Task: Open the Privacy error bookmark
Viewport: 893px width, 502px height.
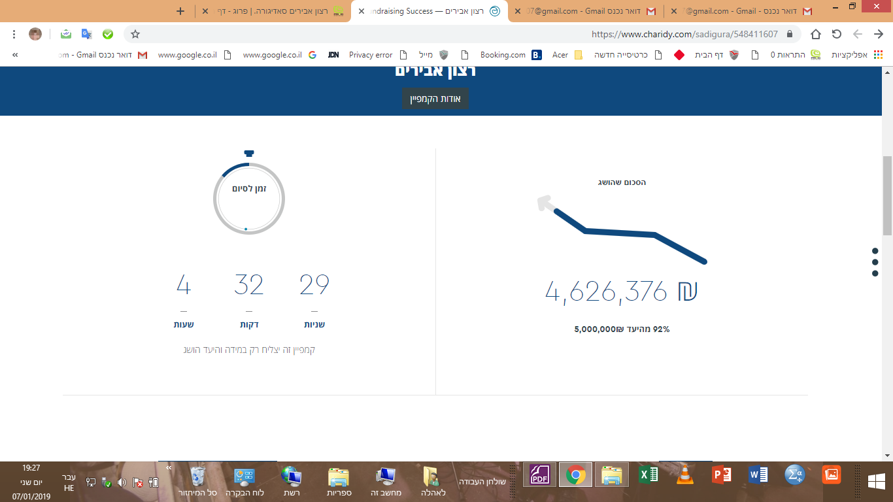Action: [378, 55]
